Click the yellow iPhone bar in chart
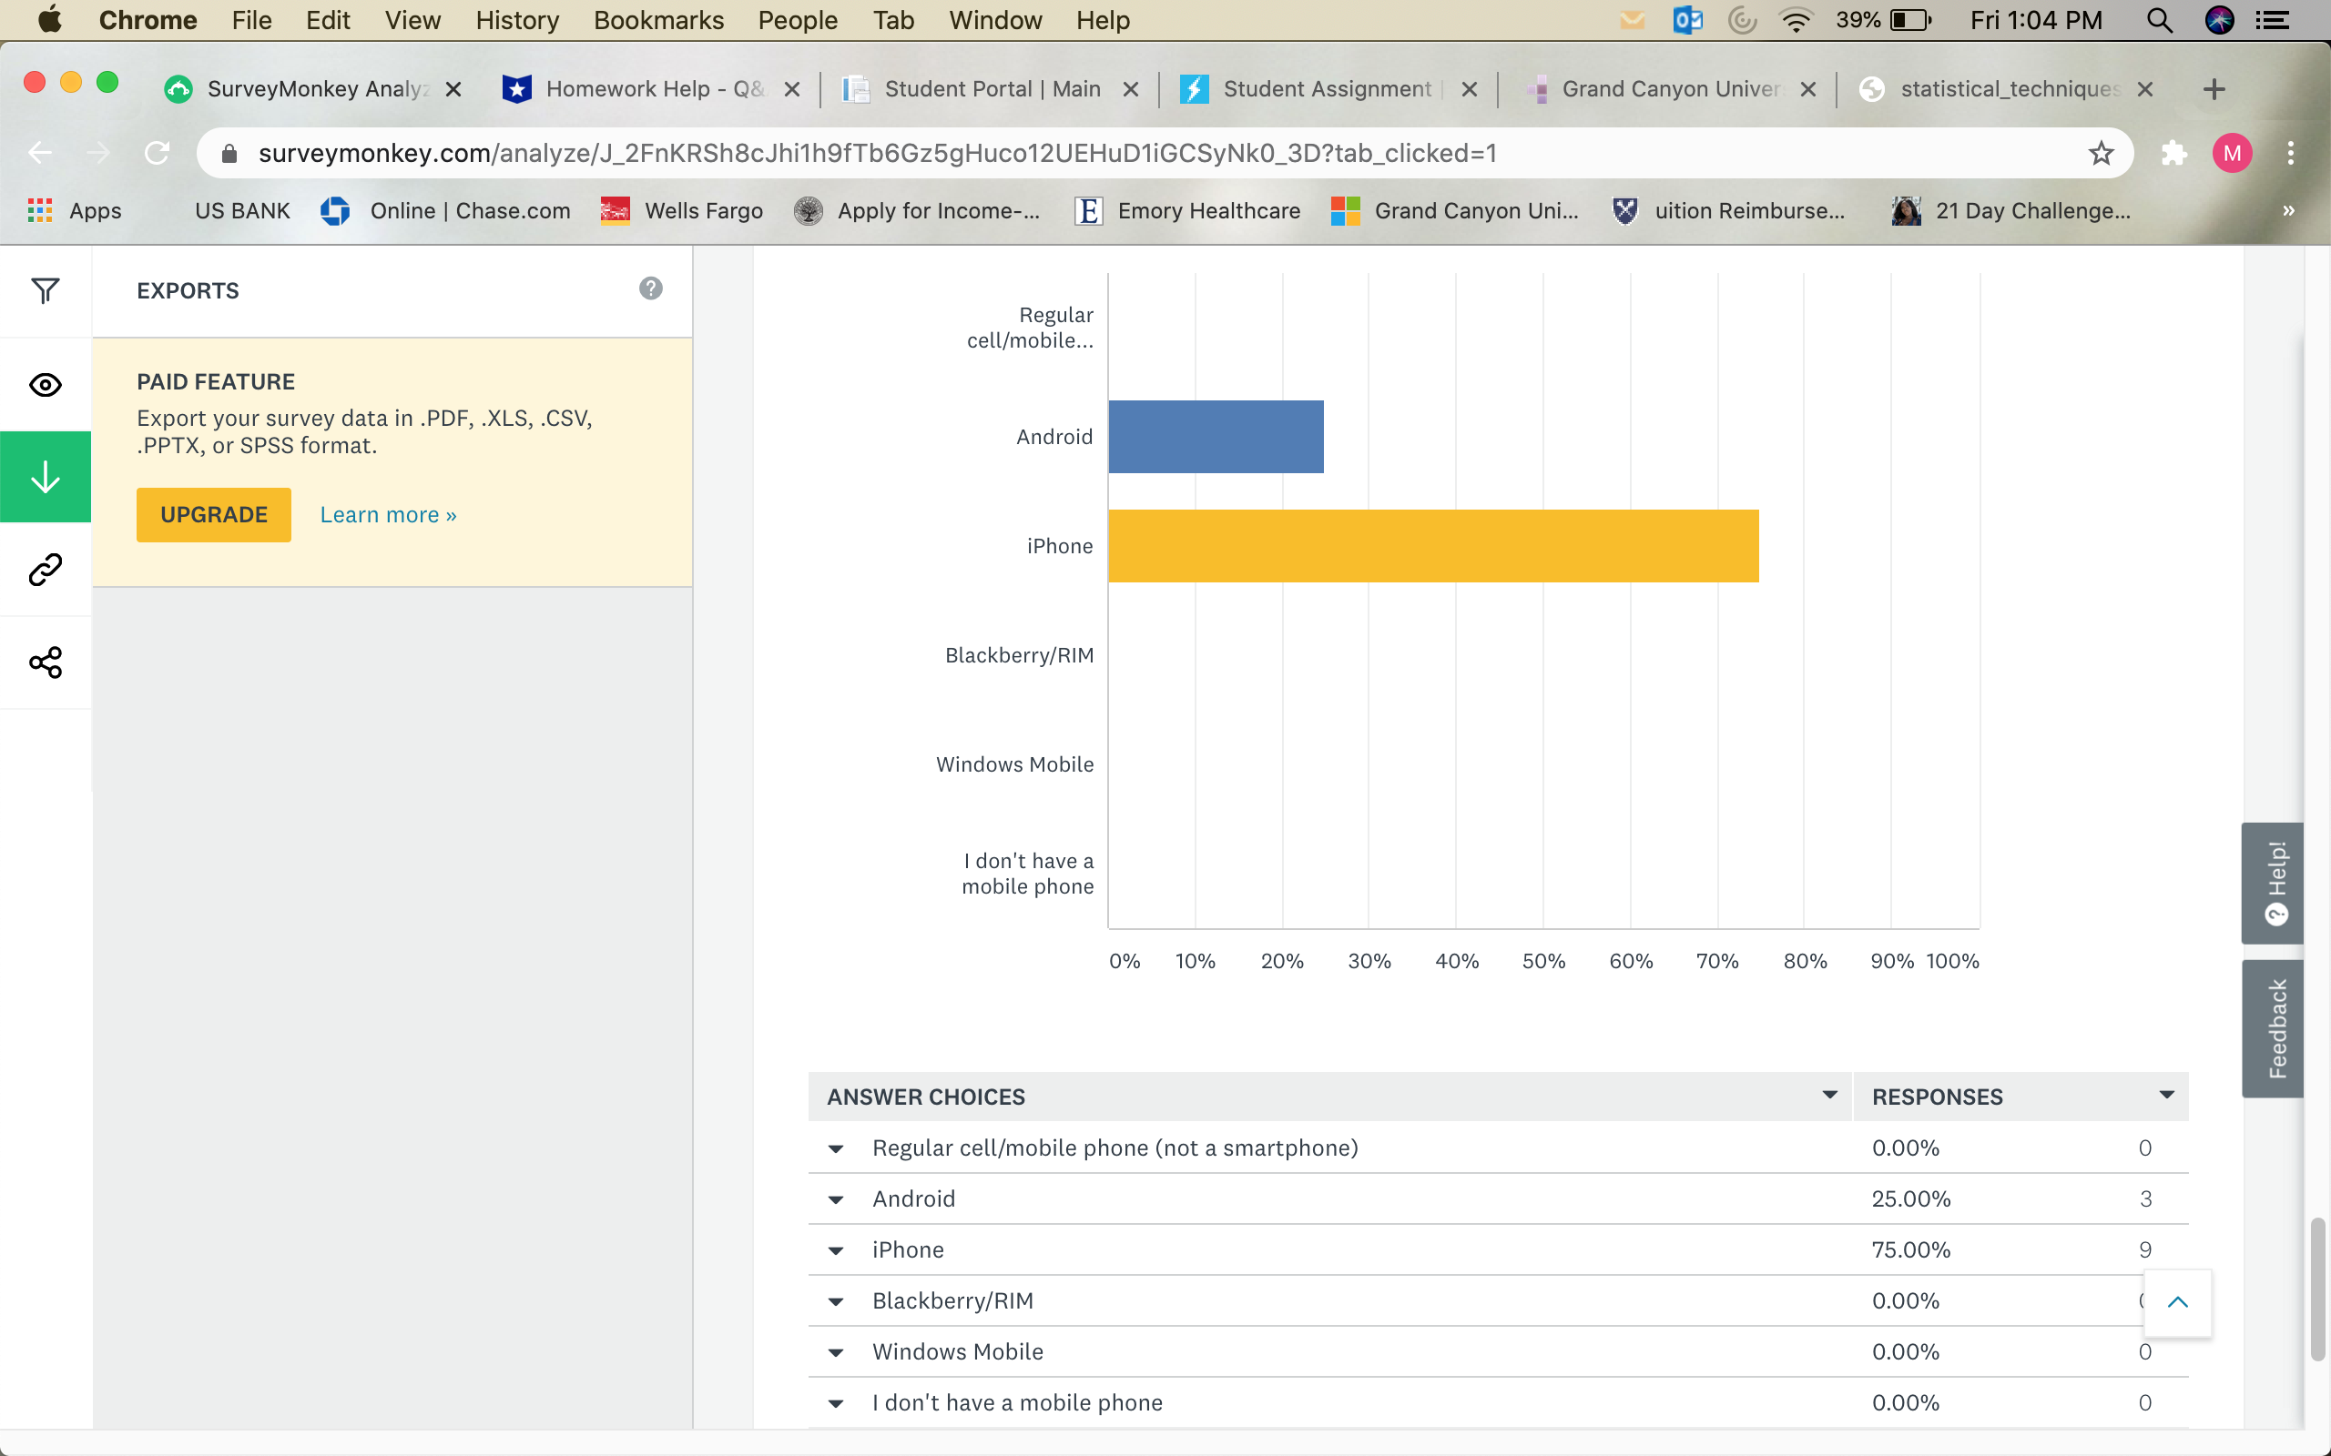This screenshot has height=1456, width=2331. pyautogui.click(x=1432, y=546)
